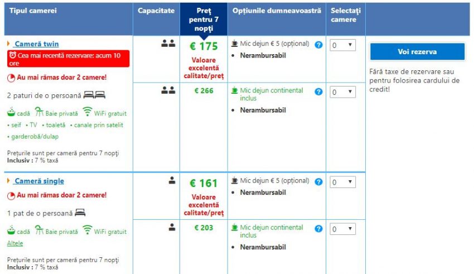Open room quantity dropdown for €161 single rate

(x=343, y=182)
